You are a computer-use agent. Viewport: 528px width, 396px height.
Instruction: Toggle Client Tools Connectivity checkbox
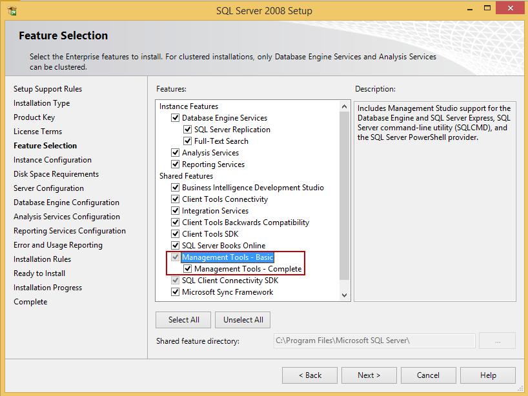[x=175, y=199]
